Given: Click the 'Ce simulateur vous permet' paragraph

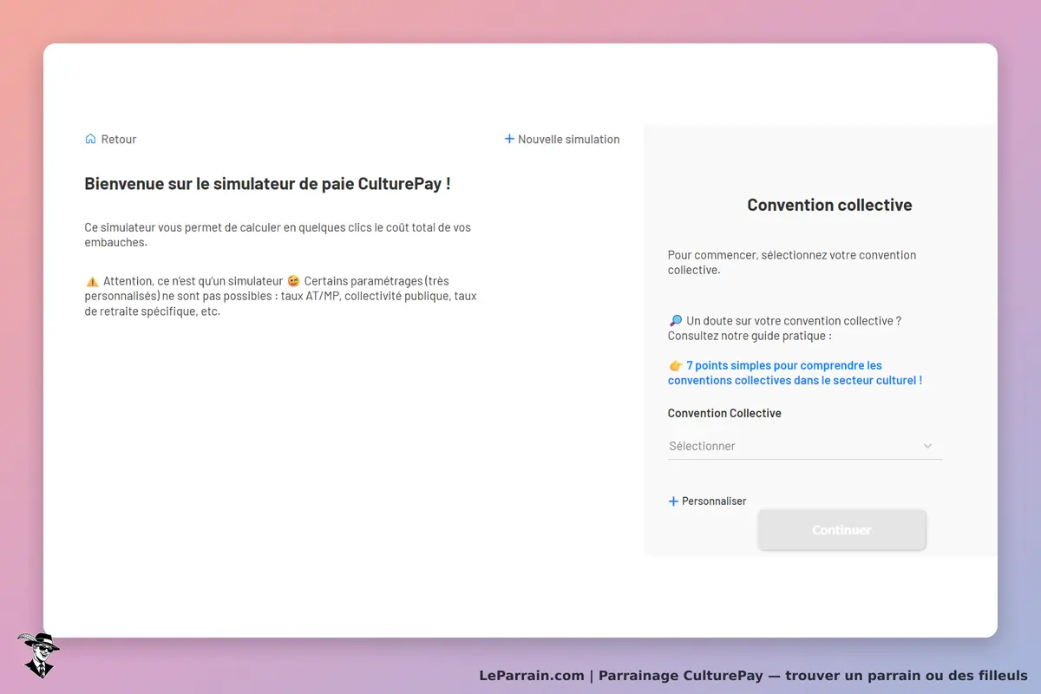Looking at the screenshot, I should tap(278, 235).
